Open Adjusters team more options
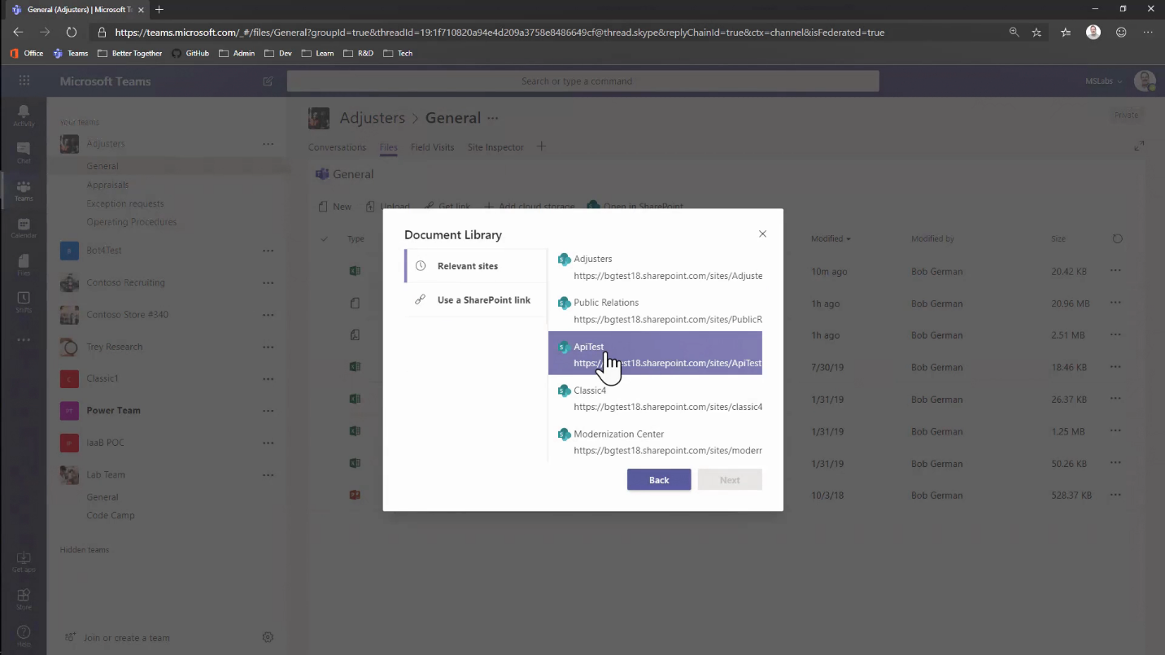This screenshot has width=1165, height=655. click(268, 144)
